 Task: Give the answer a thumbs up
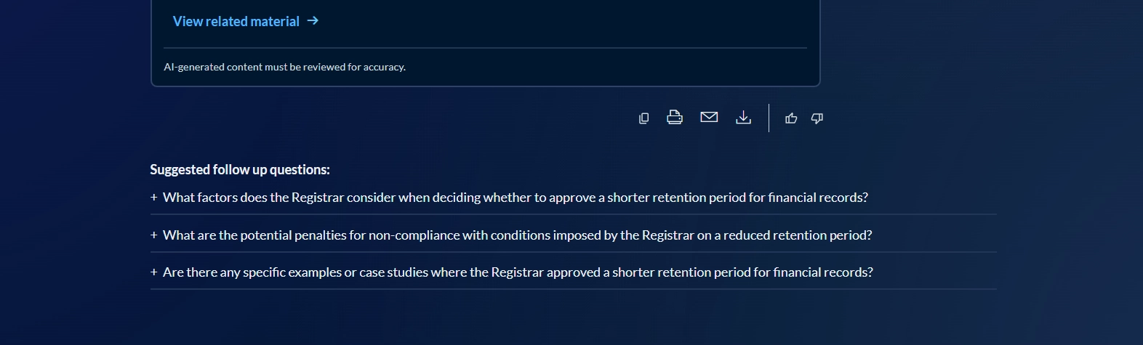pyautogui.click(x=791, y=118)
